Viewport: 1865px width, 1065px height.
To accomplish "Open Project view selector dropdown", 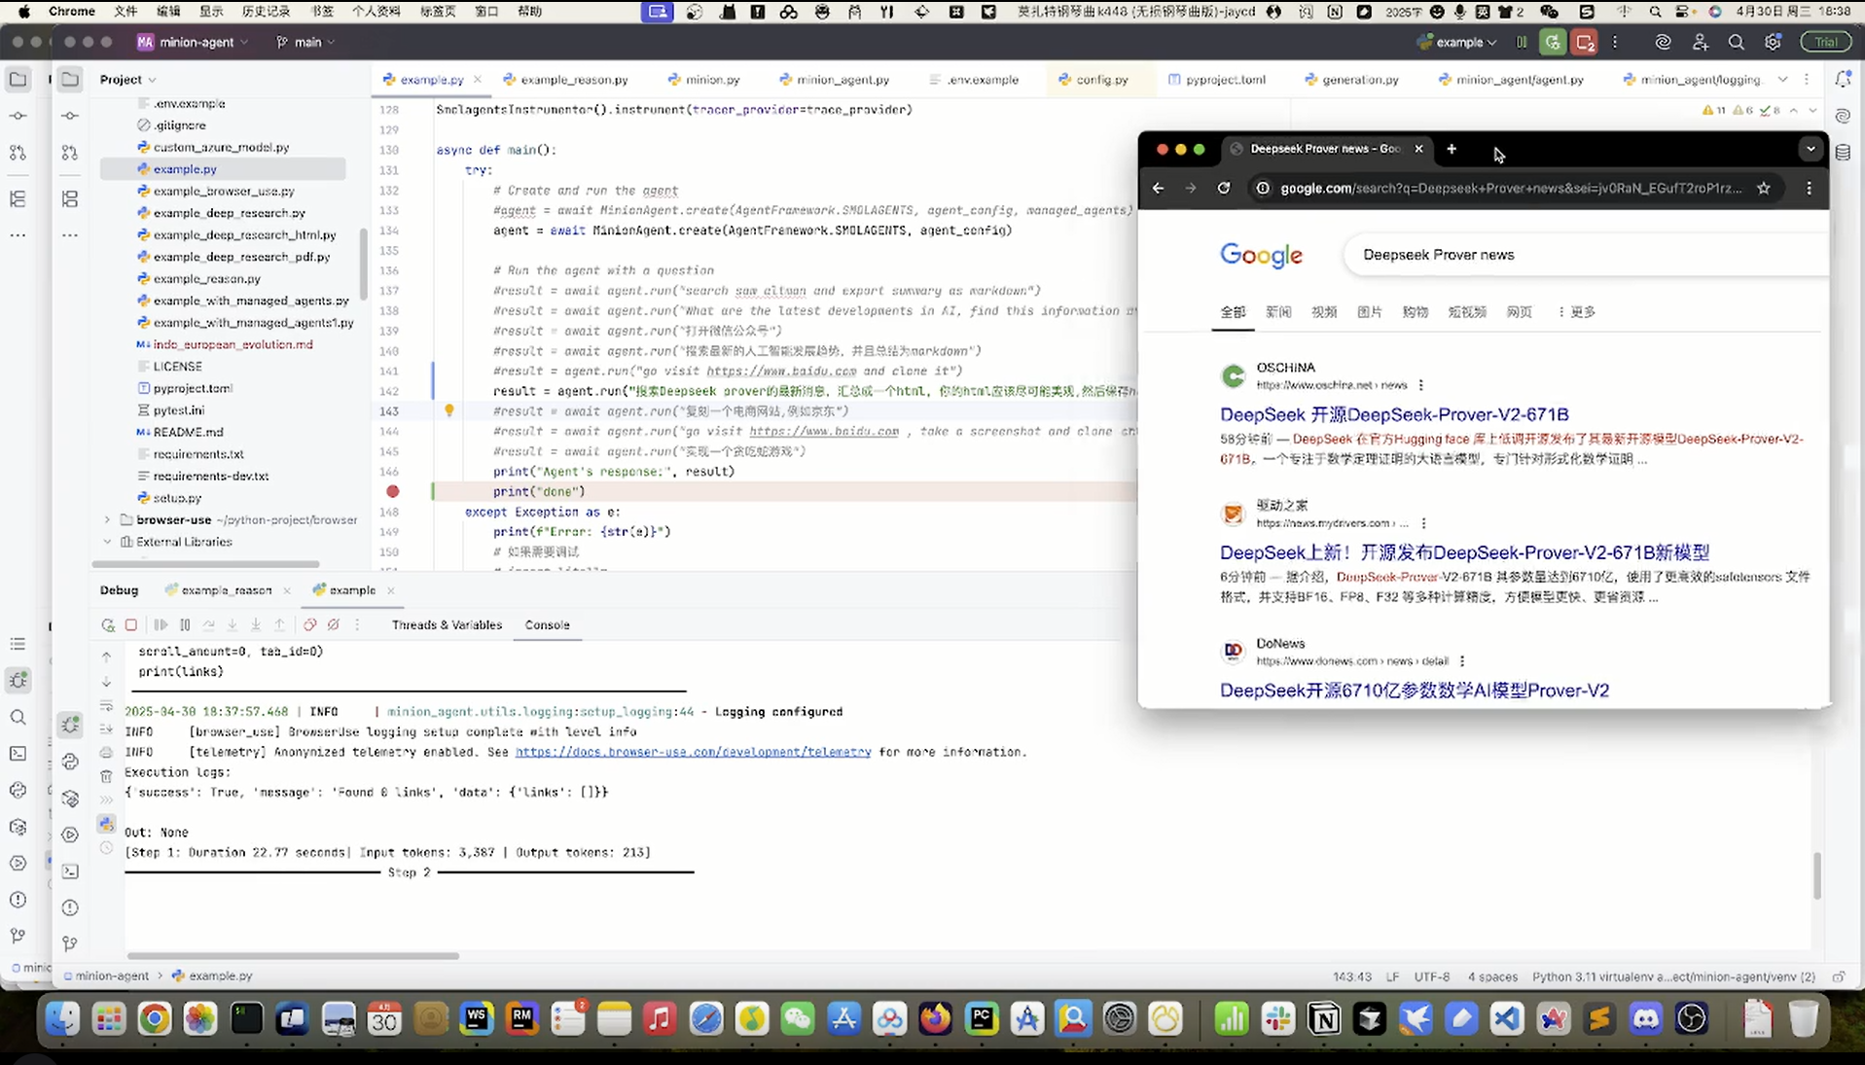I will coord(128,80).
